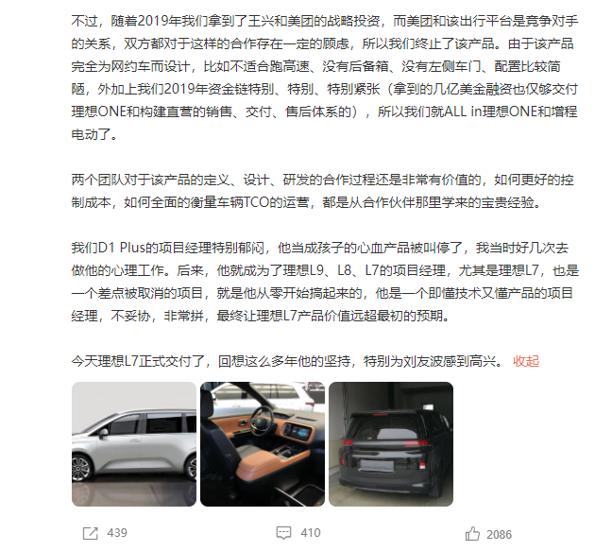595x551 pixels.
Task: Open comments with the speech bubble icon
Action: point(283,533)
